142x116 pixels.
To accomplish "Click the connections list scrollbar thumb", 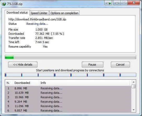I will pos(134,86).
